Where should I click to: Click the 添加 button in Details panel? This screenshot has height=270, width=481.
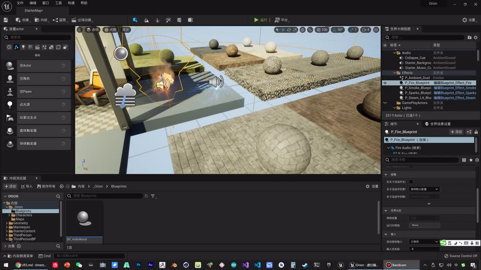click(x=456, y=132)
